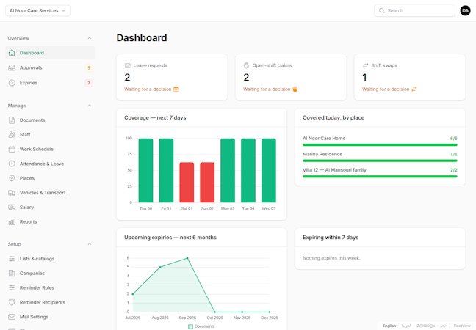Switch language to English in footer

click(x=389, y=326)
